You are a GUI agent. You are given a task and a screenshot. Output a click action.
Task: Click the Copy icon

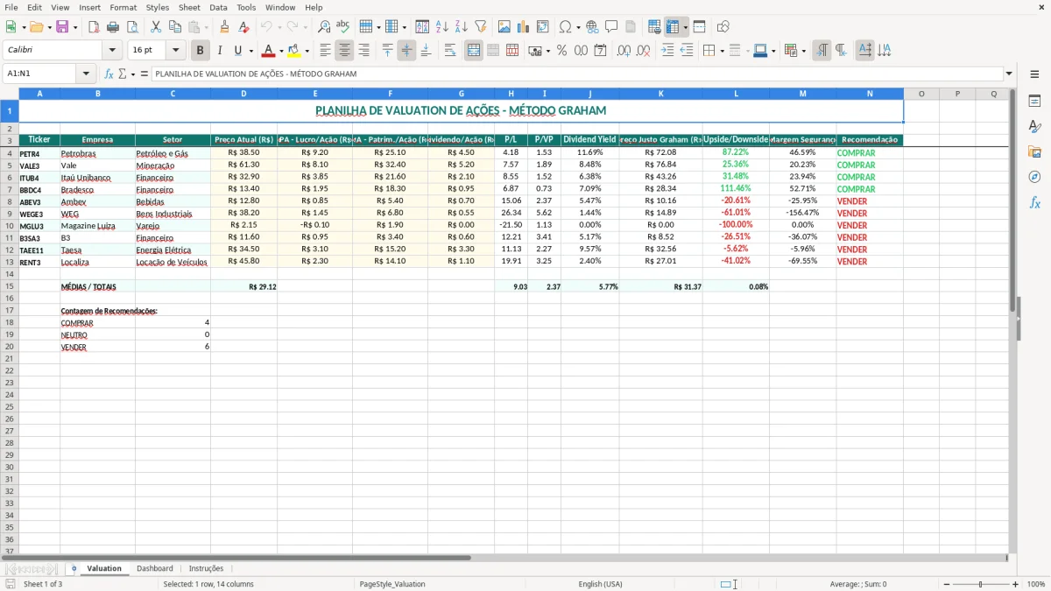(x=175, y=27)
